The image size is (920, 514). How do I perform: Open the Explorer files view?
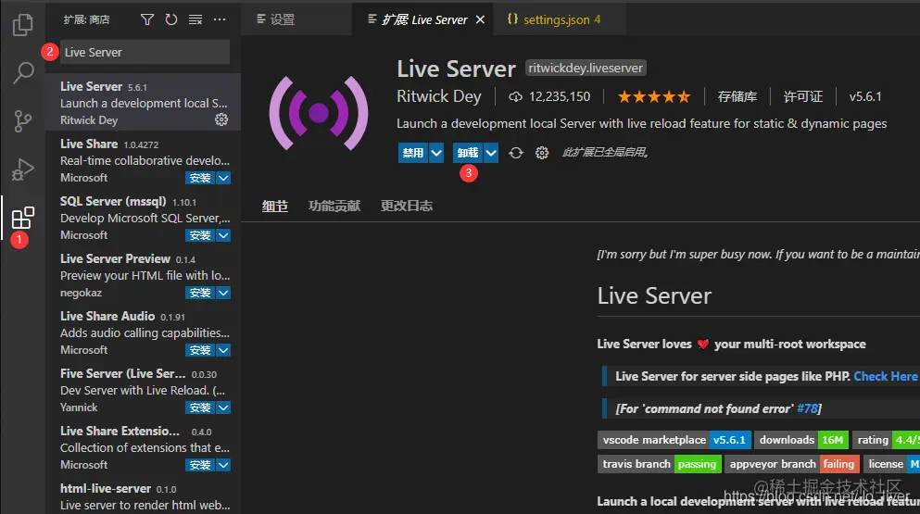[23, 25]
